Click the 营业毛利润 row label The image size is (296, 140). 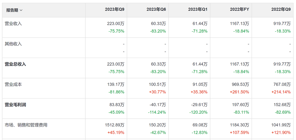coord(15,105)
